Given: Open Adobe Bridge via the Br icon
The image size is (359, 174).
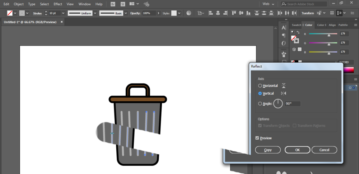Looking at the screenshot, I should (x=113, y=4).
